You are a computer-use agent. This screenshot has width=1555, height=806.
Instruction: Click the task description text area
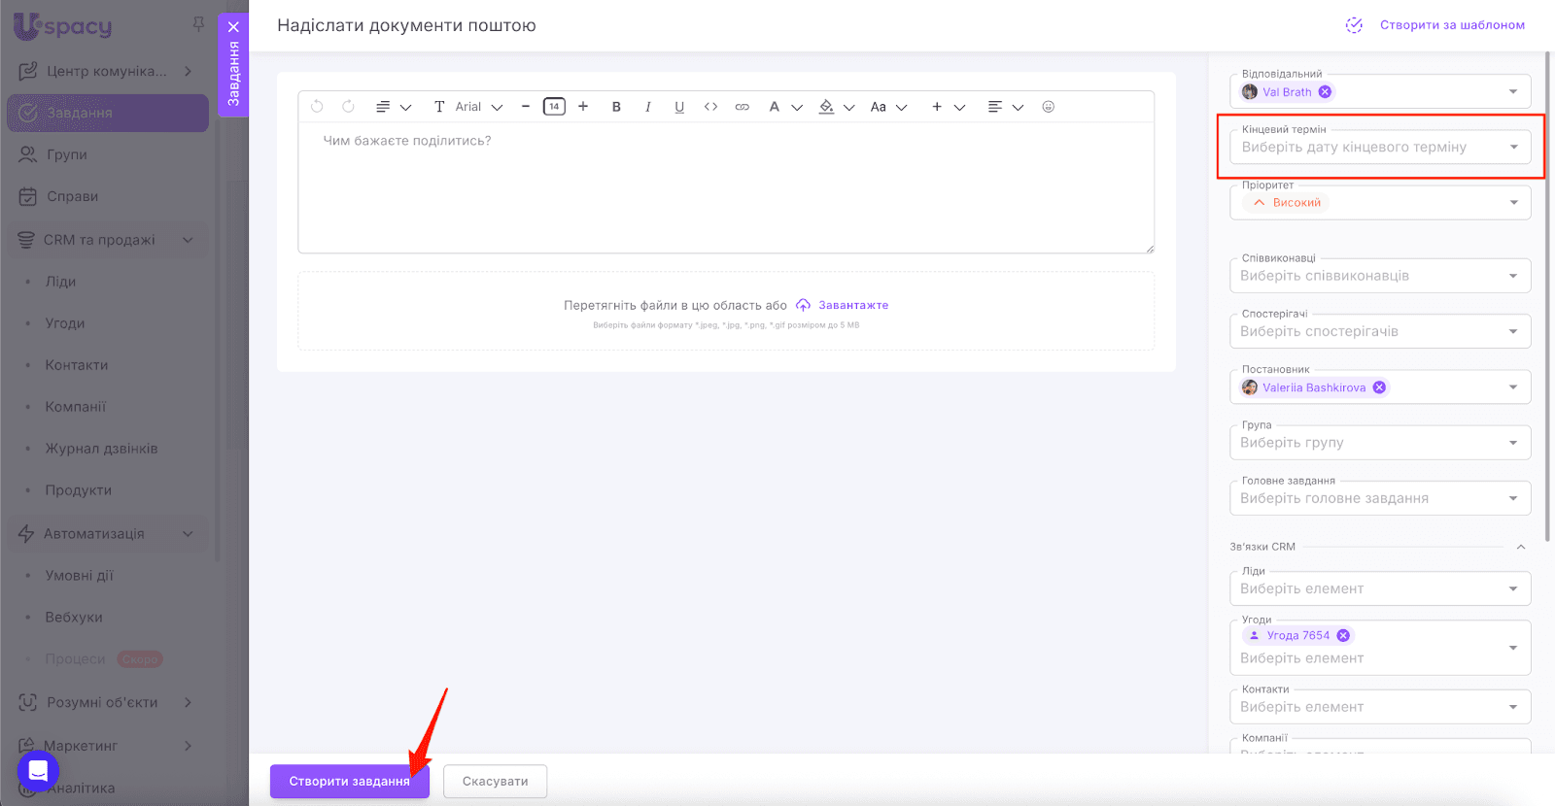(726, 187)
